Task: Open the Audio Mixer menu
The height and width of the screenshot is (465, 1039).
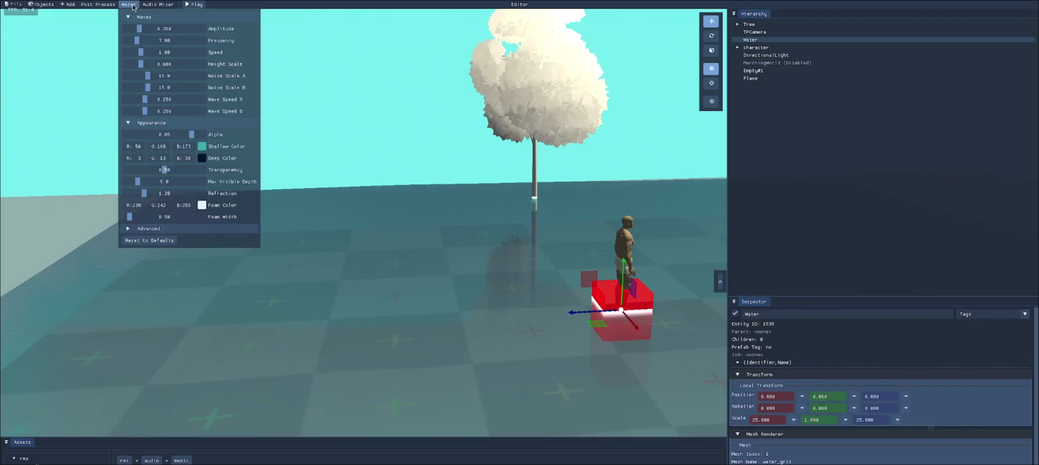Action: pos(158,4)
